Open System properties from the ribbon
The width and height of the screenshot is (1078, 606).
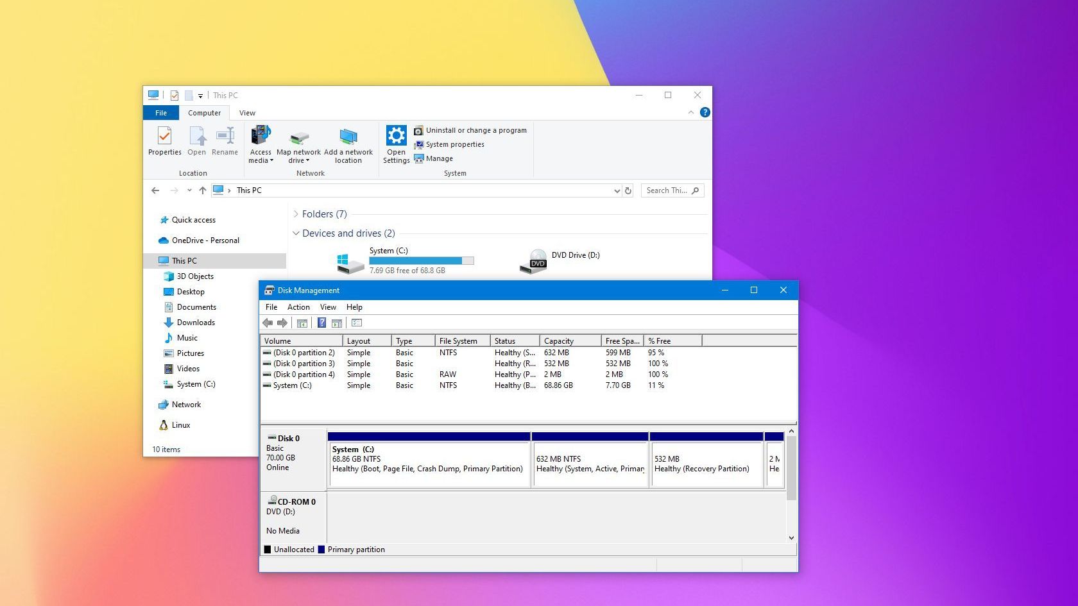(x=449, y=144)
